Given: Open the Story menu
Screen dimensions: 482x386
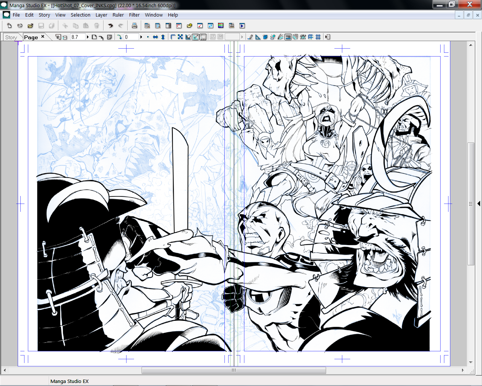Looking at the screenshot, I should (44, 15).
